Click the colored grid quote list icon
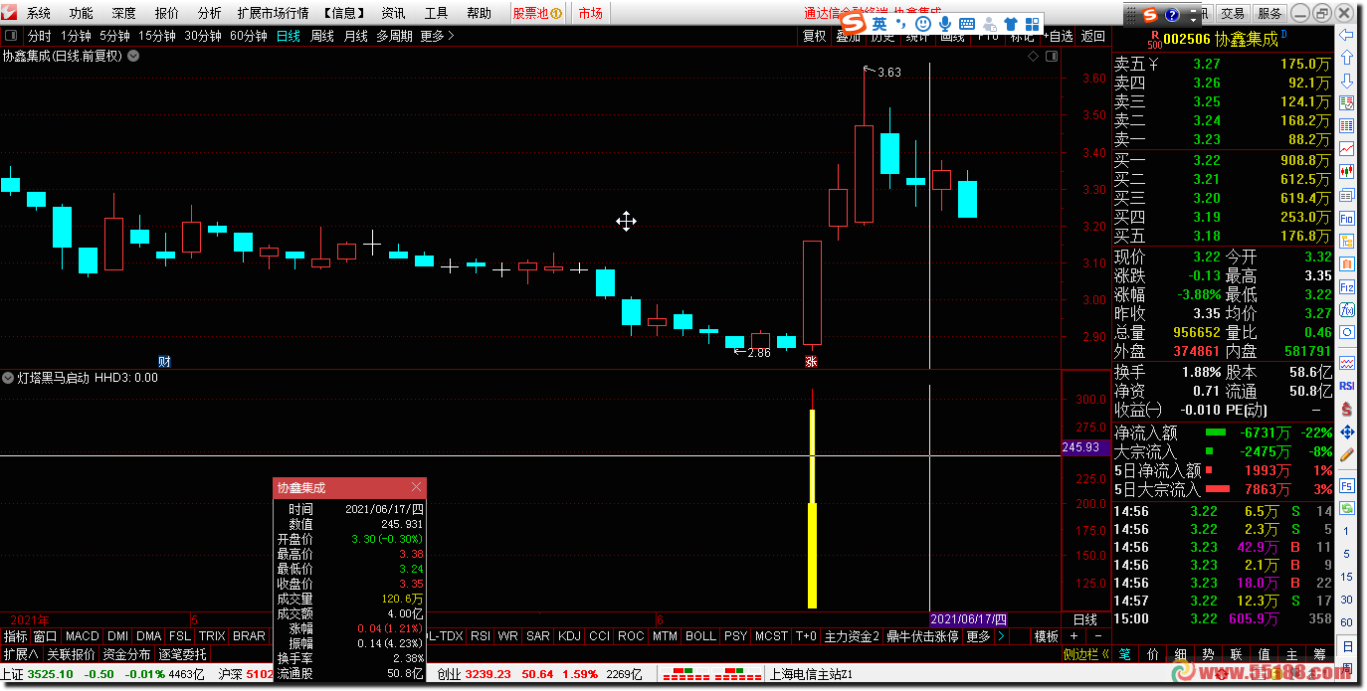Screen dimensions: 1367x691 coord(1347,126)
